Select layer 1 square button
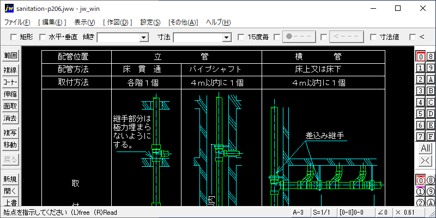This screenshot has height=218, width=436. pyautogui.click(x=421, y=68)
